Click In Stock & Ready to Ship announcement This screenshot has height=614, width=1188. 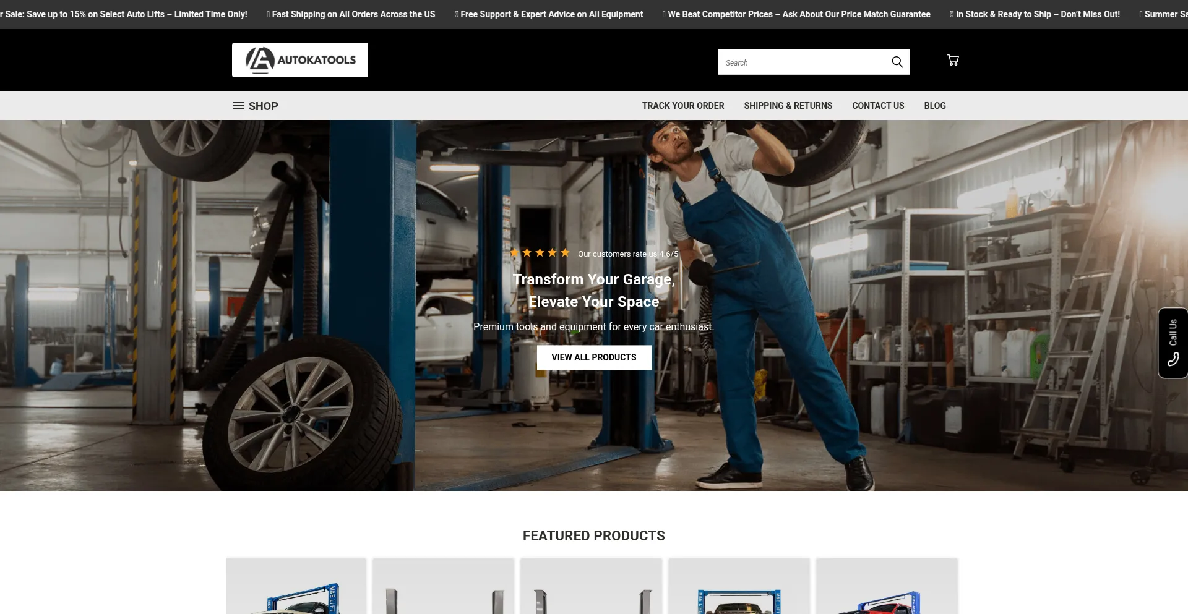pyautogui.click(x=1035, y=14)
